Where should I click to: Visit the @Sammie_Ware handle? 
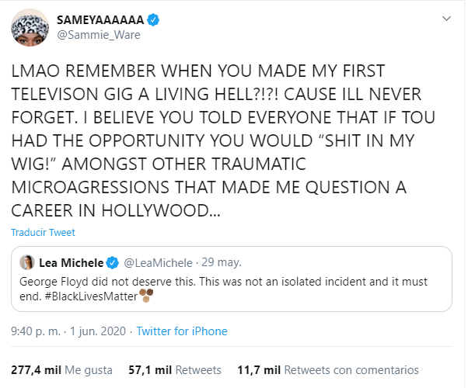[92, 37]
